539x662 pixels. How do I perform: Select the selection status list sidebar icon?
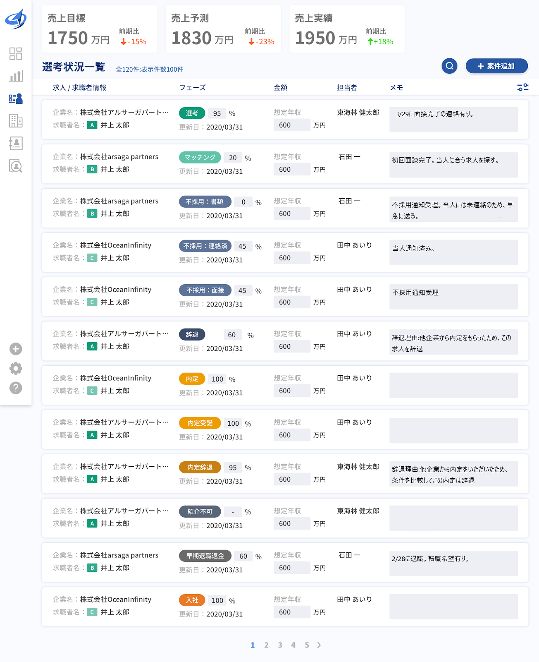click(x=16, y=98)
